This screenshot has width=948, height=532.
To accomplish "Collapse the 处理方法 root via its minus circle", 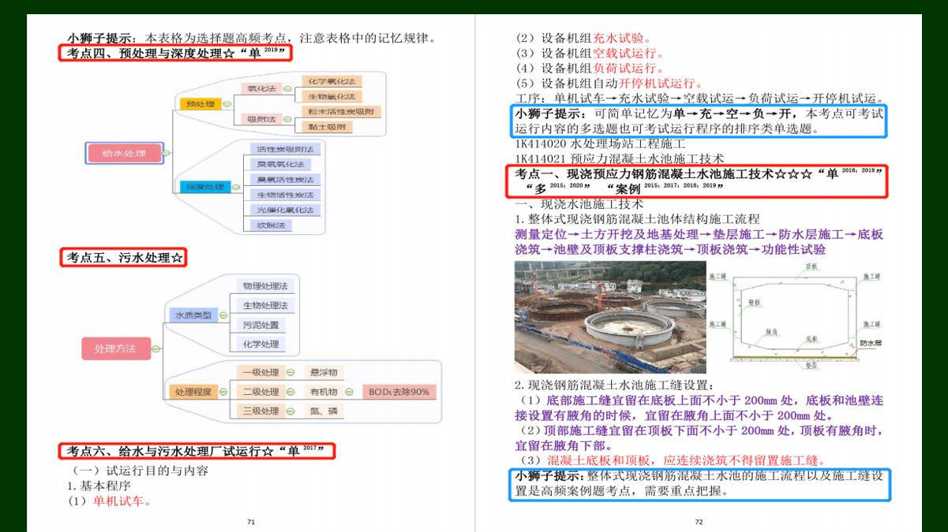I will (x=155, y=348).
